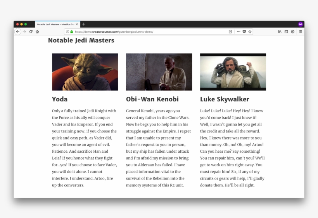Go back with the browser back arrow
The width and height of the screenshot is (318, 218).
[x=17, y=32]
